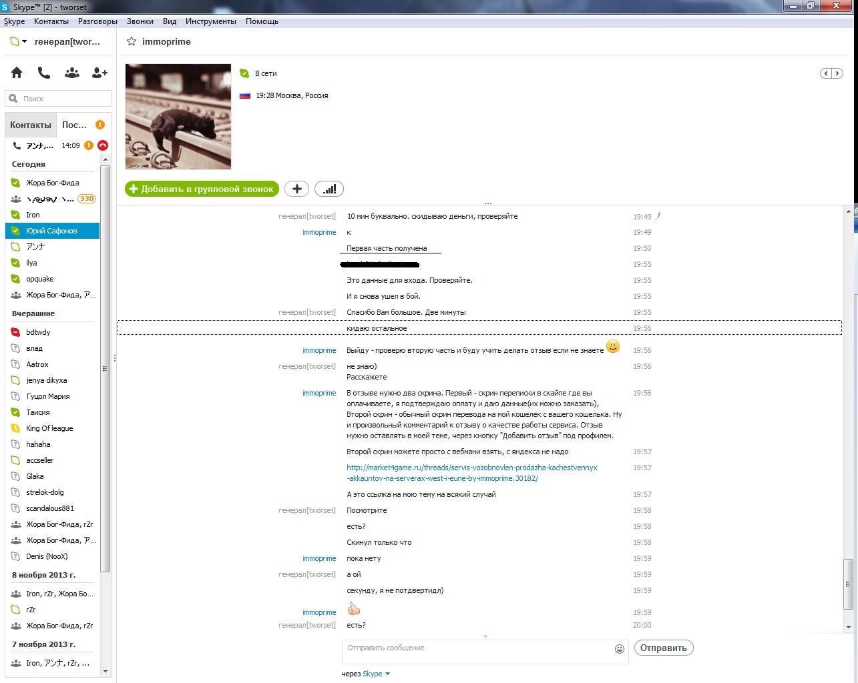Click the Russian flag icon
Viewport: 858px width, 683px height.
(245, 95)
